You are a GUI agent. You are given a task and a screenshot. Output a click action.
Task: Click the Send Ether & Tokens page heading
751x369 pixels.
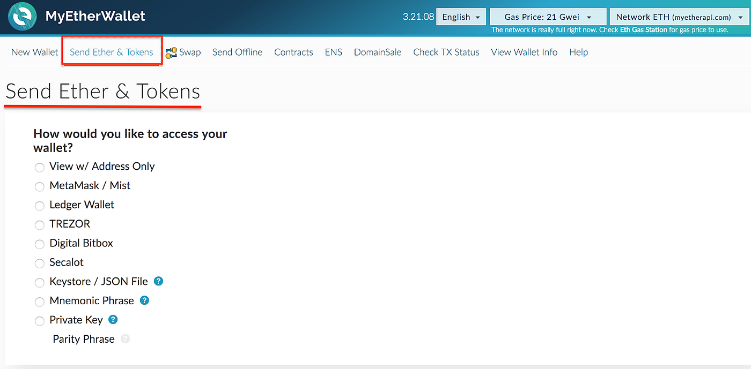point(103,92)
